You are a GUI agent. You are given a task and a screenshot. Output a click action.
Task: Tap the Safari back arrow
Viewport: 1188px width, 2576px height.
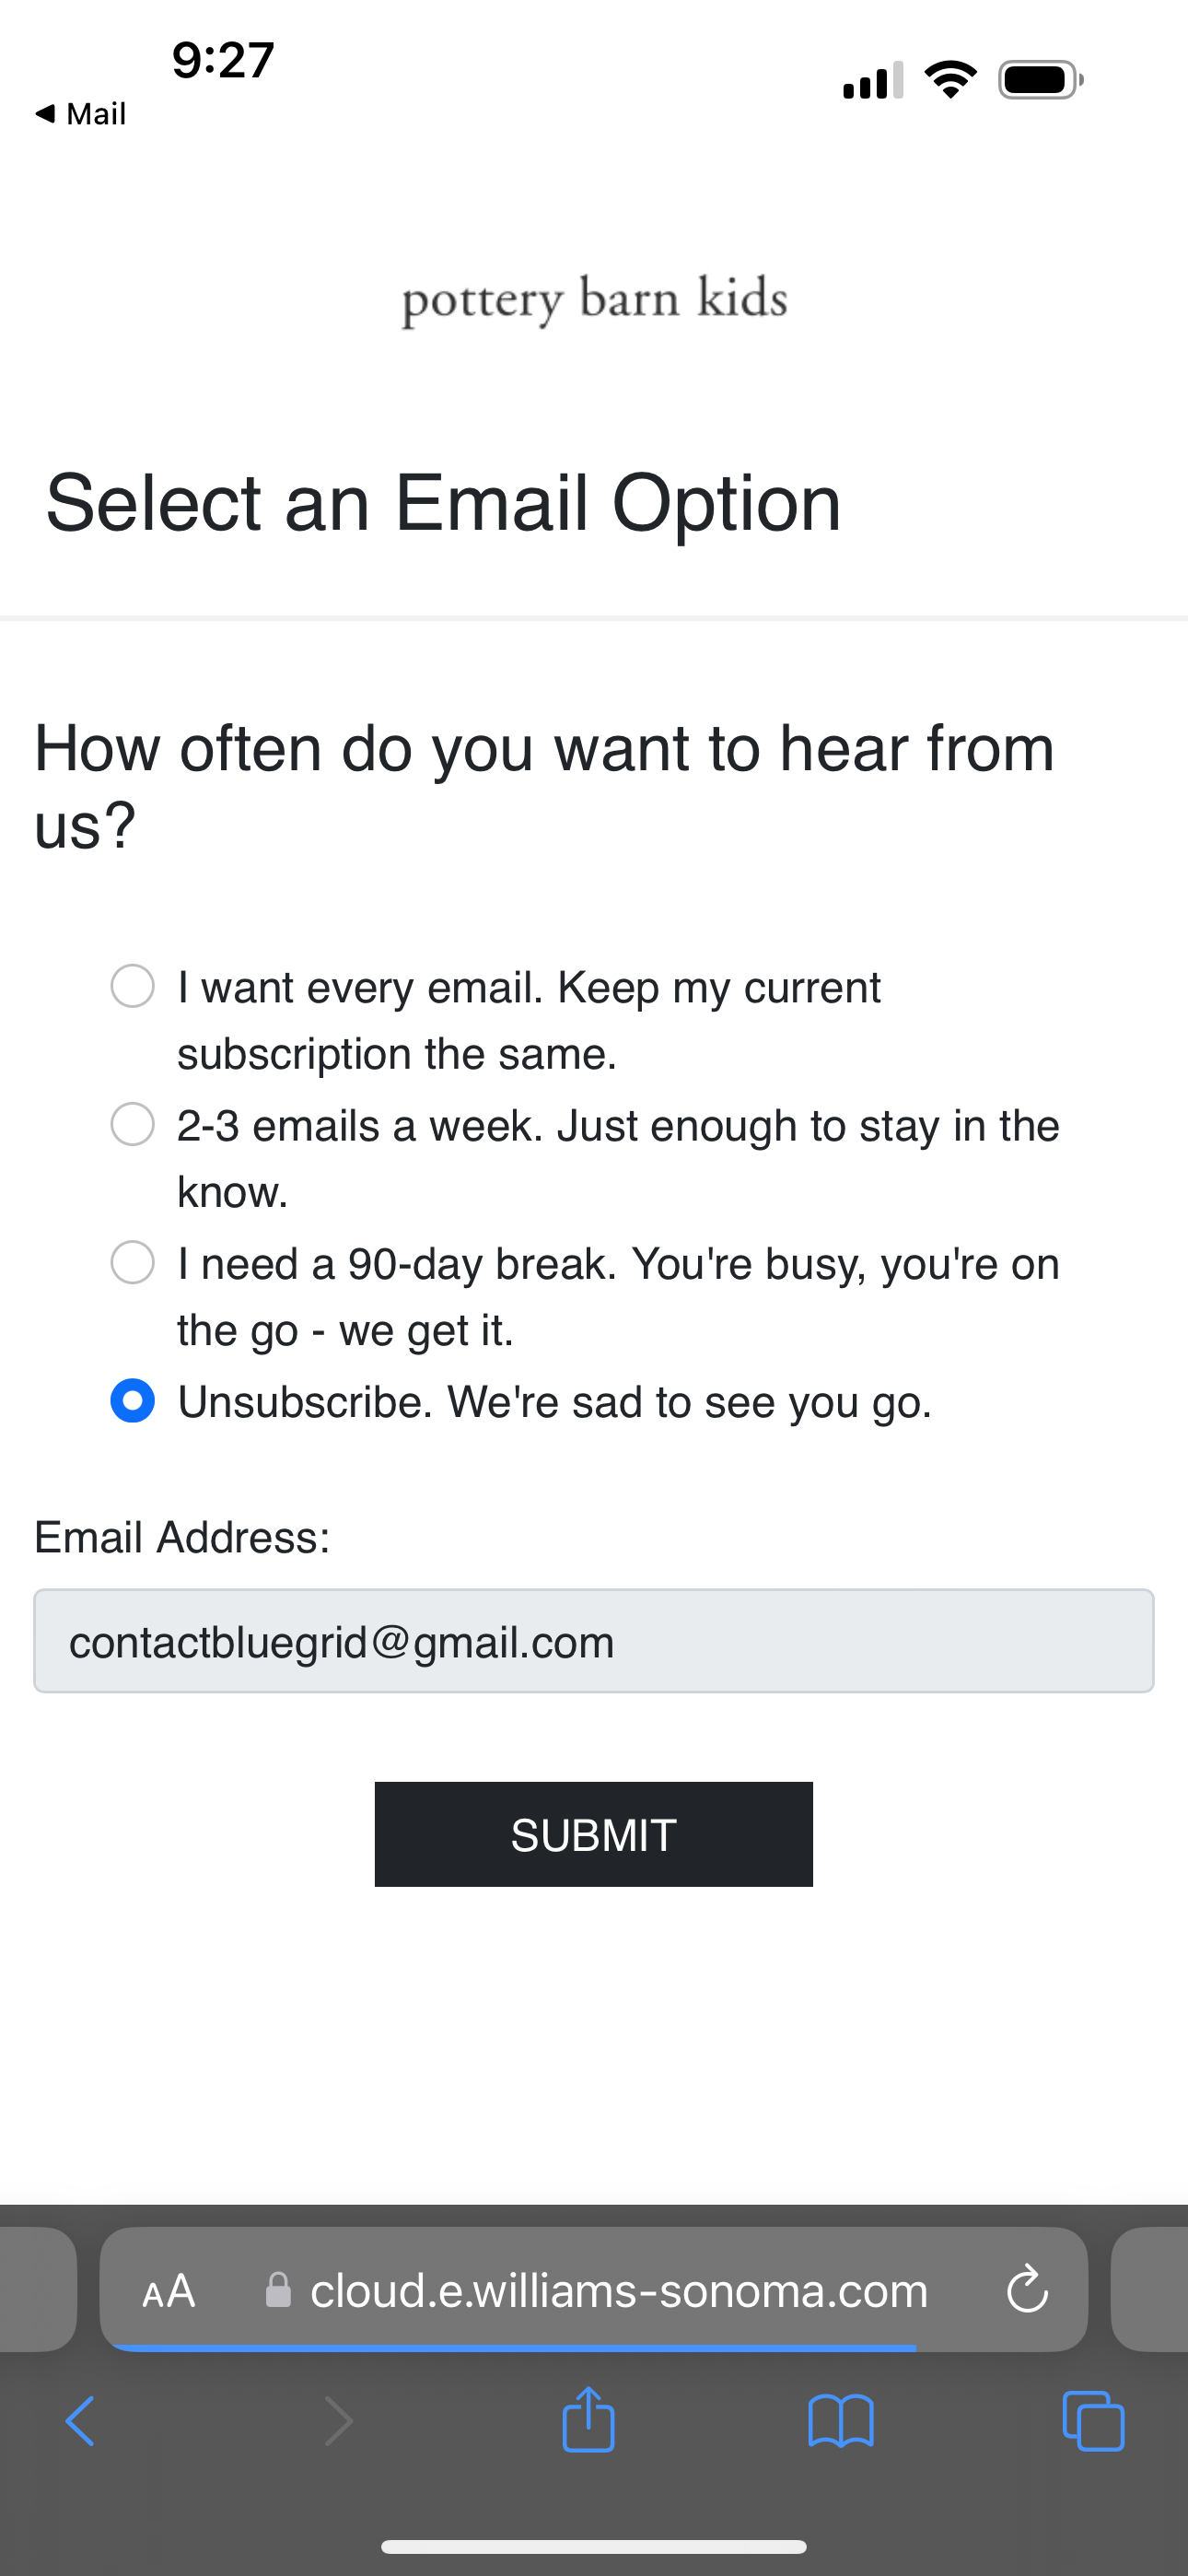(x=80, y=2421)
